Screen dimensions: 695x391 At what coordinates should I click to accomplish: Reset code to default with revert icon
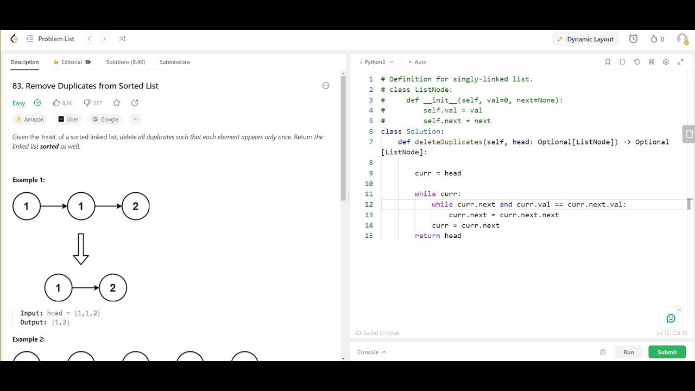(637, 62)
